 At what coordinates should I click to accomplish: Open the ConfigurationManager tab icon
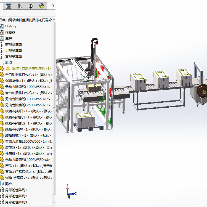click(19, 6)
